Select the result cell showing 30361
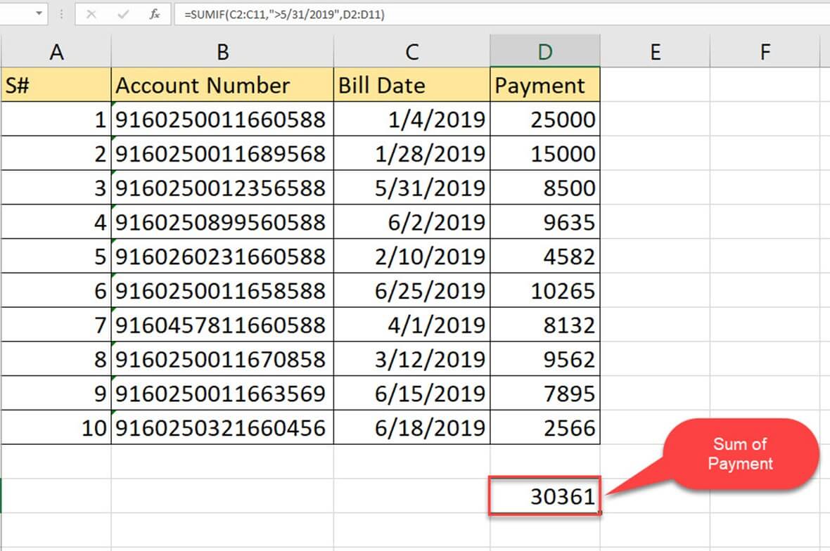The height and width of the screenshot is (551, 830). click(x=545, y=497)
